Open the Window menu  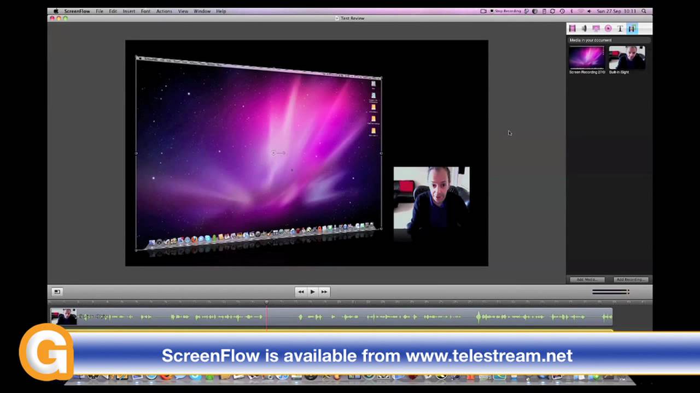tap(202, 11)
